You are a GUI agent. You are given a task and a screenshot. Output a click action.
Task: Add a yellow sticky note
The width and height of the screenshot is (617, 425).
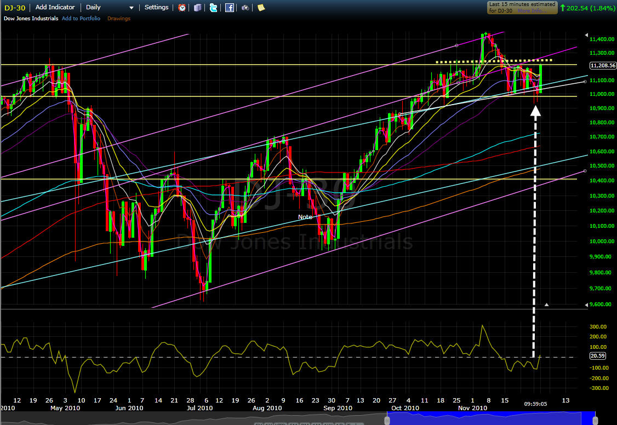point(261,8)
